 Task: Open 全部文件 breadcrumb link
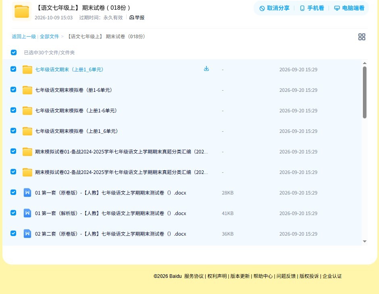click(x=49, y=37)
